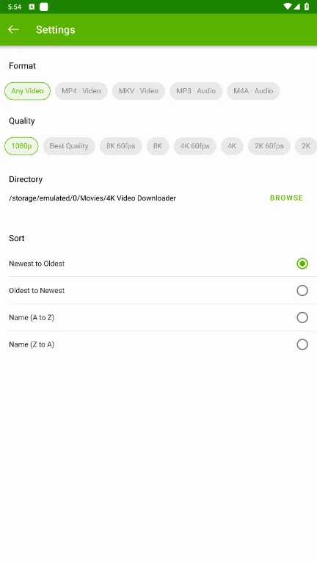Choose MP4 · Video format

coord(81,91)
